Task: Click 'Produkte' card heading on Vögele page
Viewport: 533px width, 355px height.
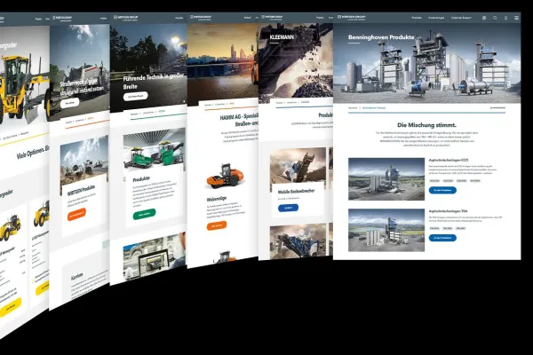Action: pyautogui.click(x=141, y=178)
